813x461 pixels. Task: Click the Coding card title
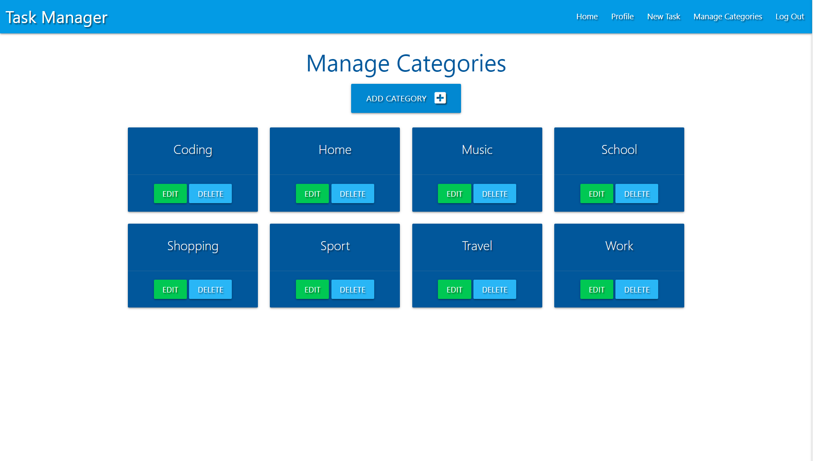tap(193, 150)
